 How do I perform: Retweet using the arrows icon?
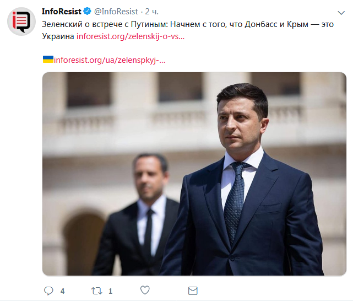pos(96,291)
